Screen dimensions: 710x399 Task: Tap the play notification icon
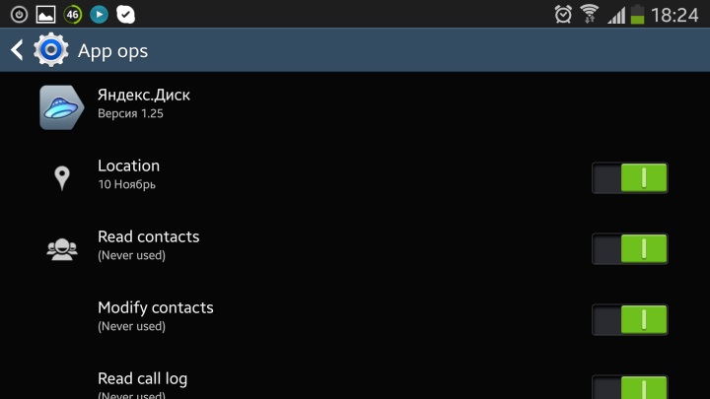pos(99,14)
